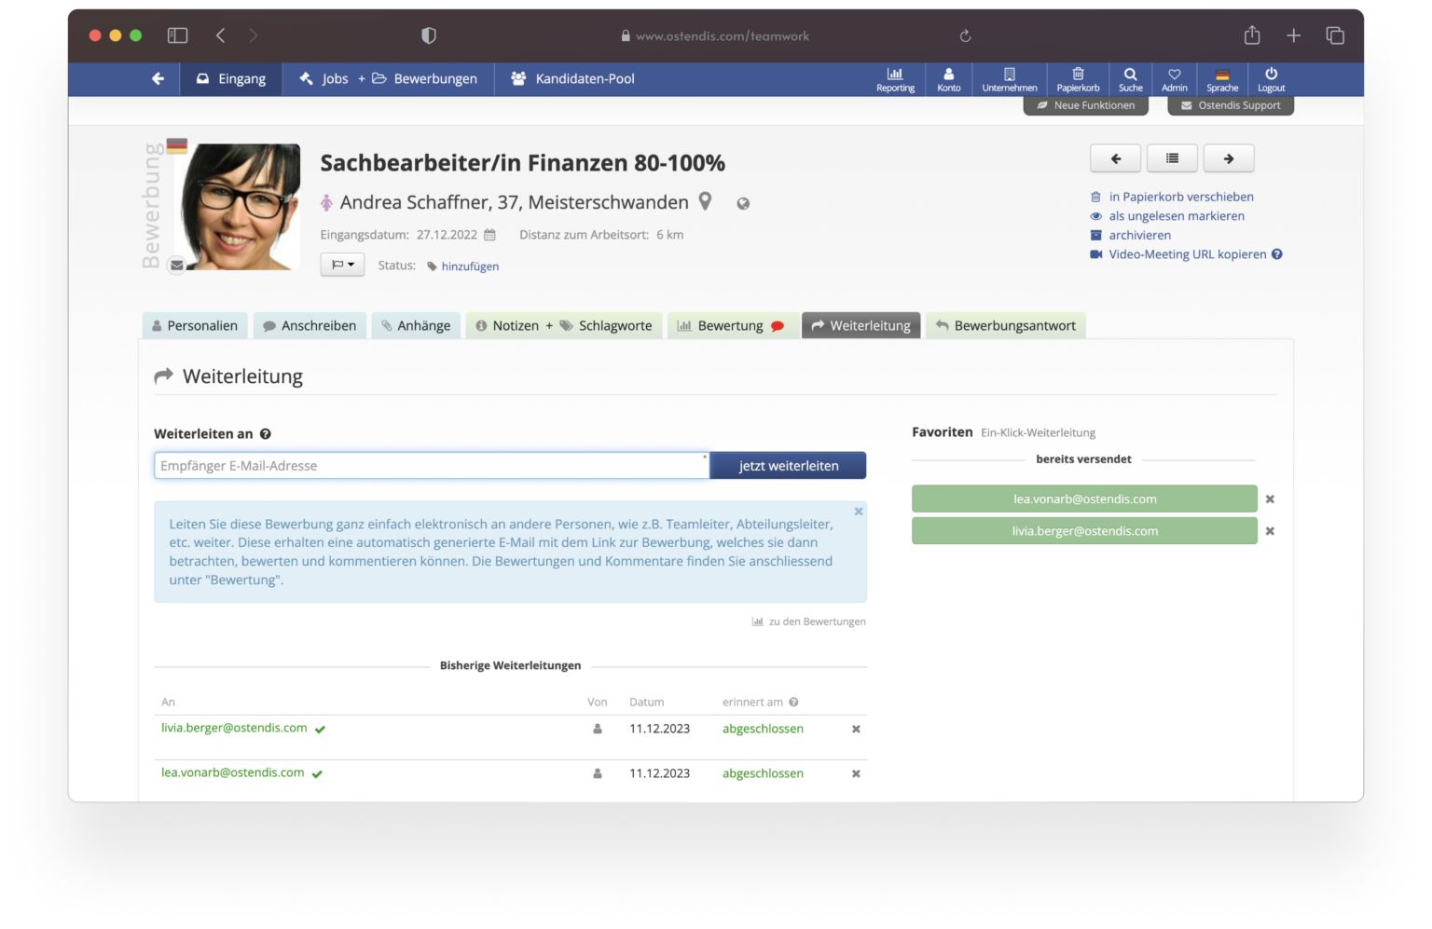Open the Papierkorb in top bar
Image resolution: width=1432 pixels, height=929 pixels.
click(x=1078, y=79)
